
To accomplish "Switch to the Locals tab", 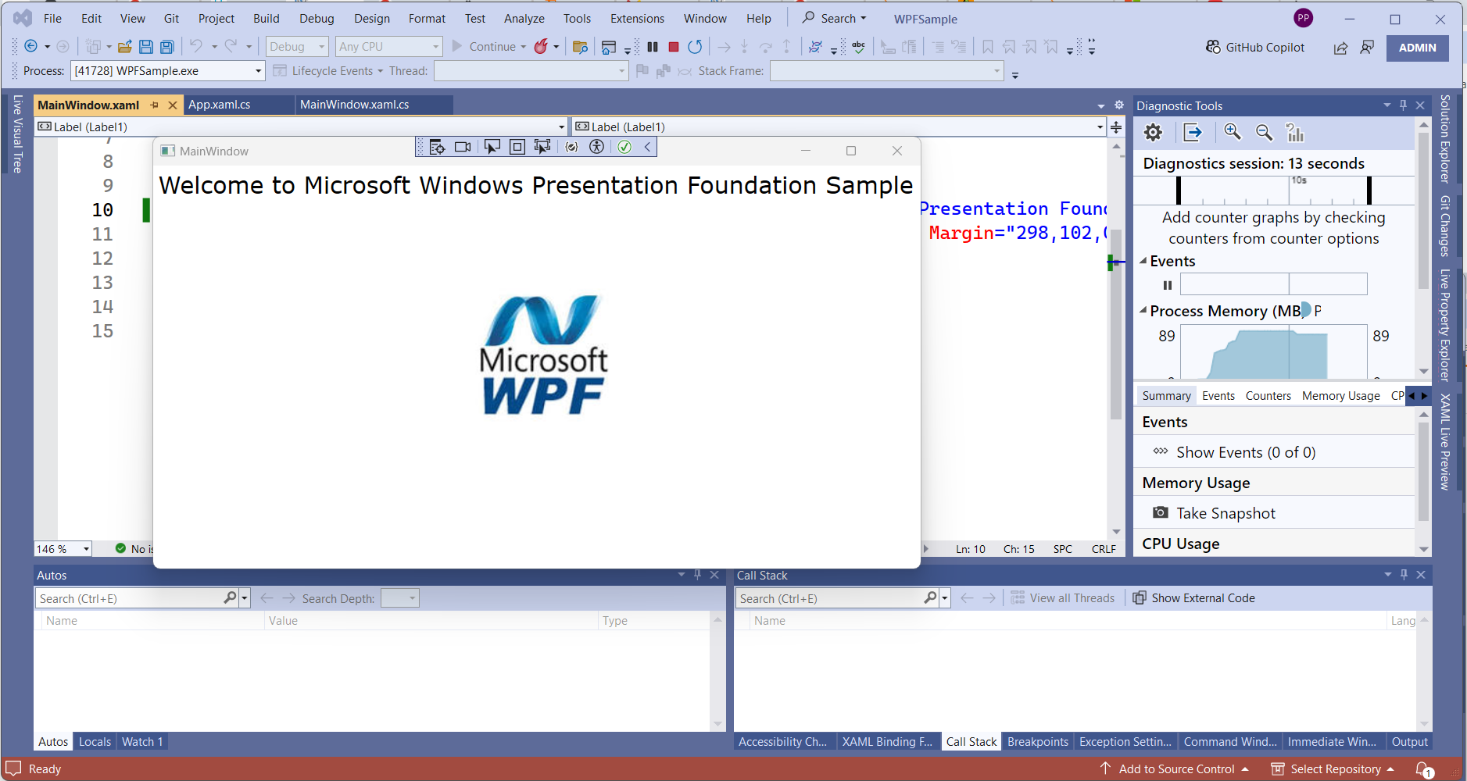I will click(x=95, y=742).
